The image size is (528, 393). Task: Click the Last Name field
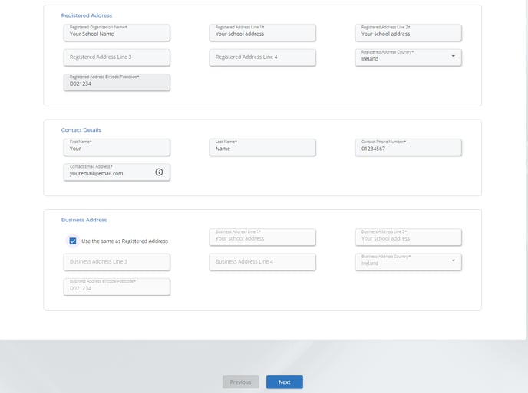[262, 147]
